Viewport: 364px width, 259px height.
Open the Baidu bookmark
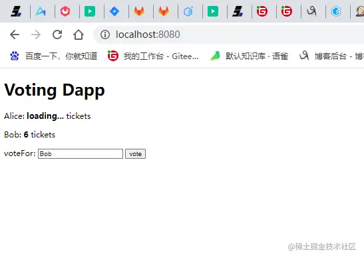(x=53, y=56)
